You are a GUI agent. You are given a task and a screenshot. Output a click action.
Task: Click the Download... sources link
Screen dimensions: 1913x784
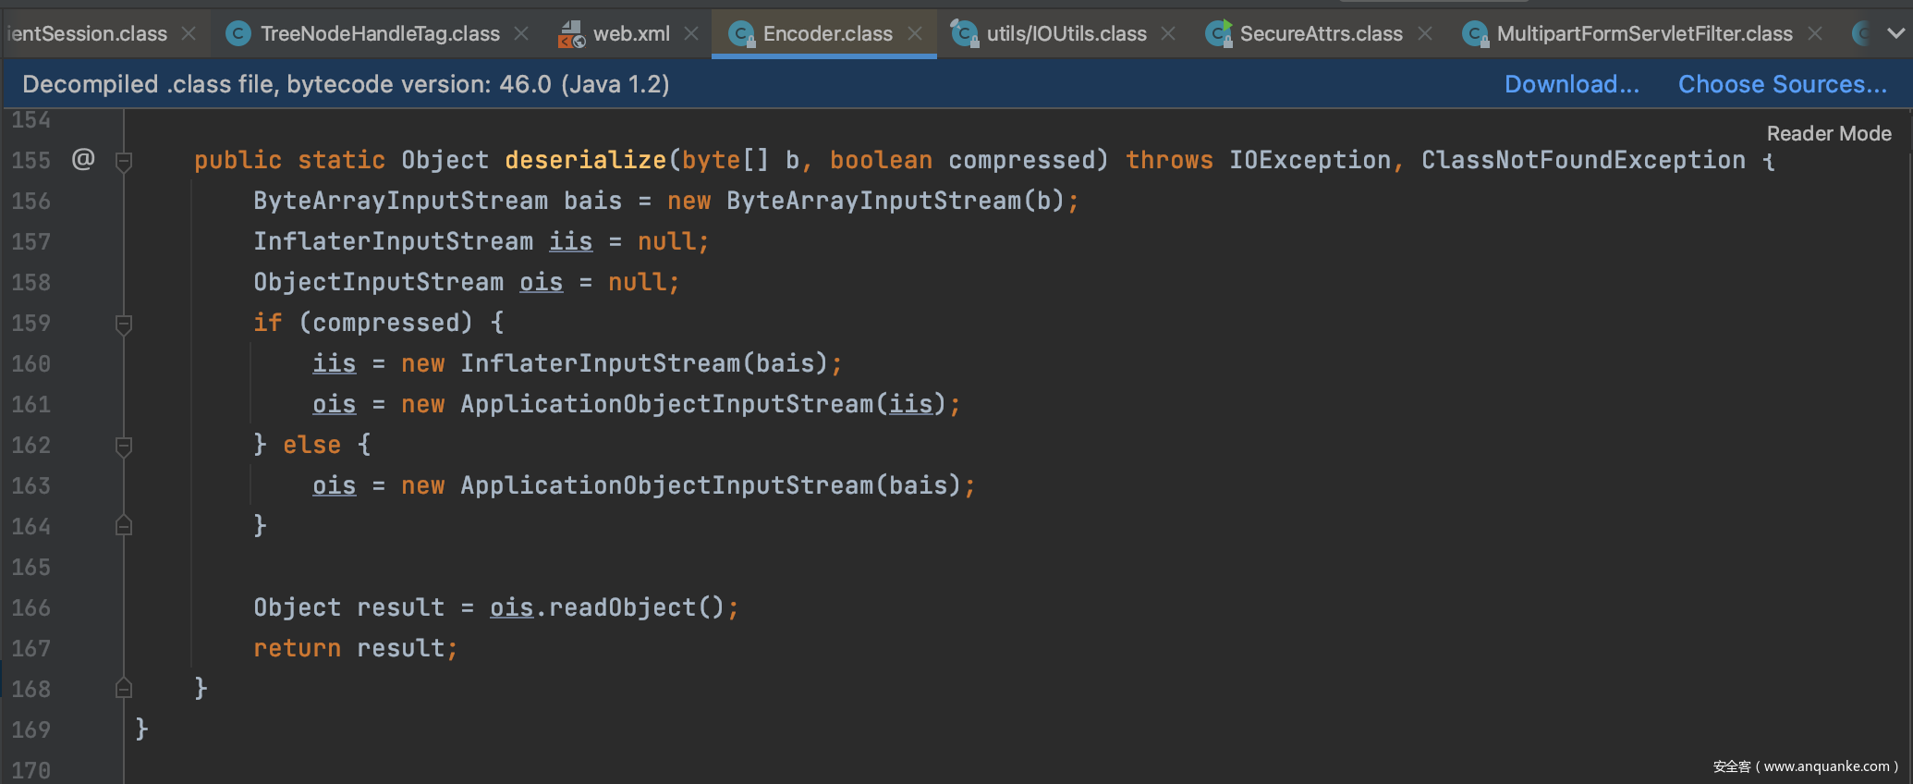pyautogui.click(x=1571, y=84)
